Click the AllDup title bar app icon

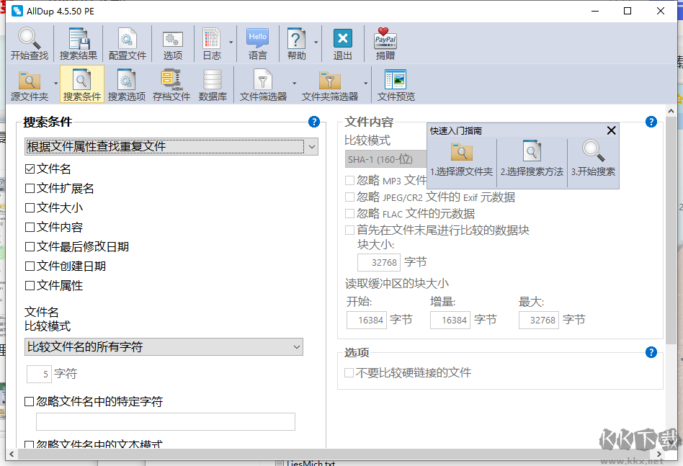17,11
